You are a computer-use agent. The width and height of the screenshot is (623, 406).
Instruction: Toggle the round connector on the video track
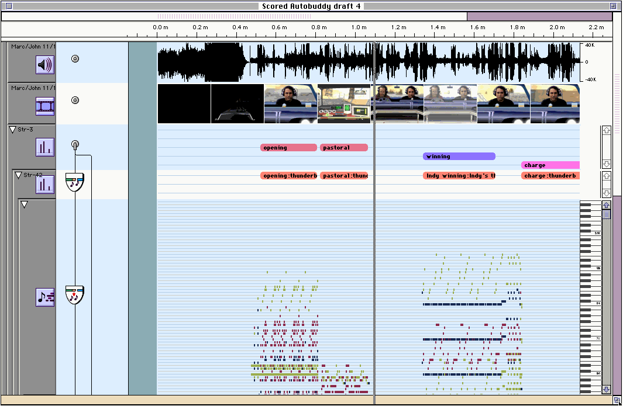click(75, 100)
